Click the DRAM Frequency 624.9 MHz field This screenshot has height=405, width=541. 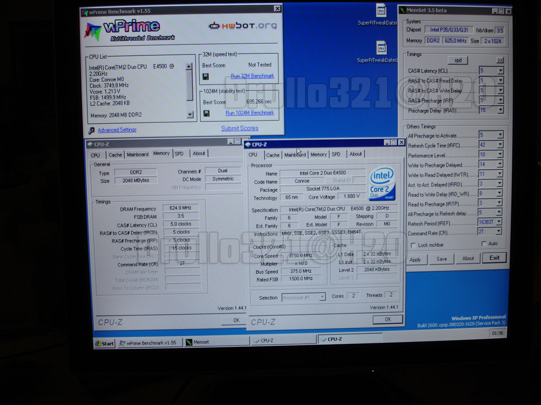tap(181, 208)
